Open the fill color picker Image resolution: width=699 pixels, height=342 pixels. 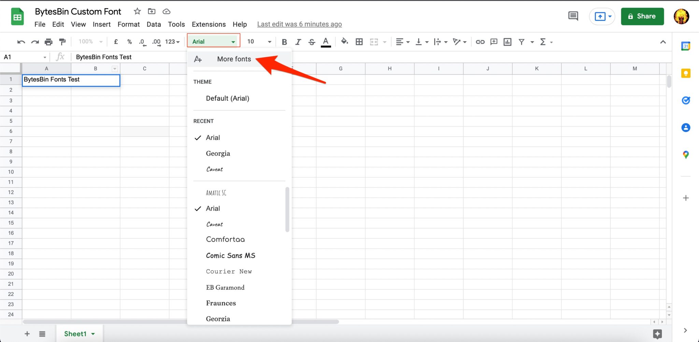point(344,42)
